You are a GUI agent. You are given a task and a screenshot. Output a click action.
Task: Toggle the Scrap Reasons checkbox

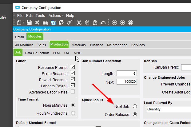(x=73, y=73)
